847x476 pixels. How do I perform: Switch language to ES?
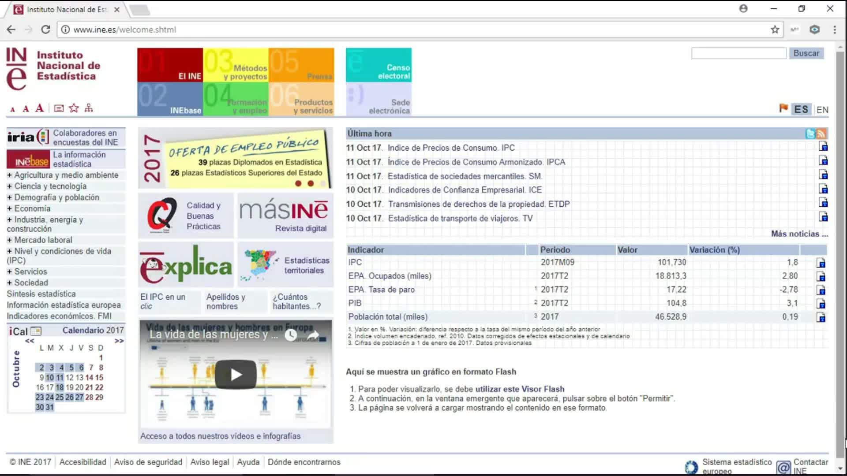pos(801,109)
